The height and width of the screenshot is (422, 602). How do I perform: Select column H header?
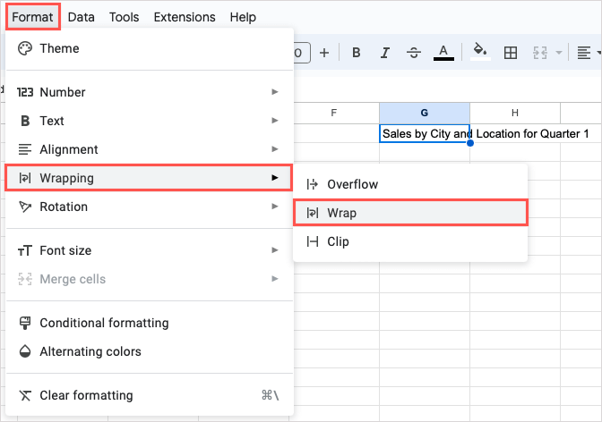tap(515, 113)
